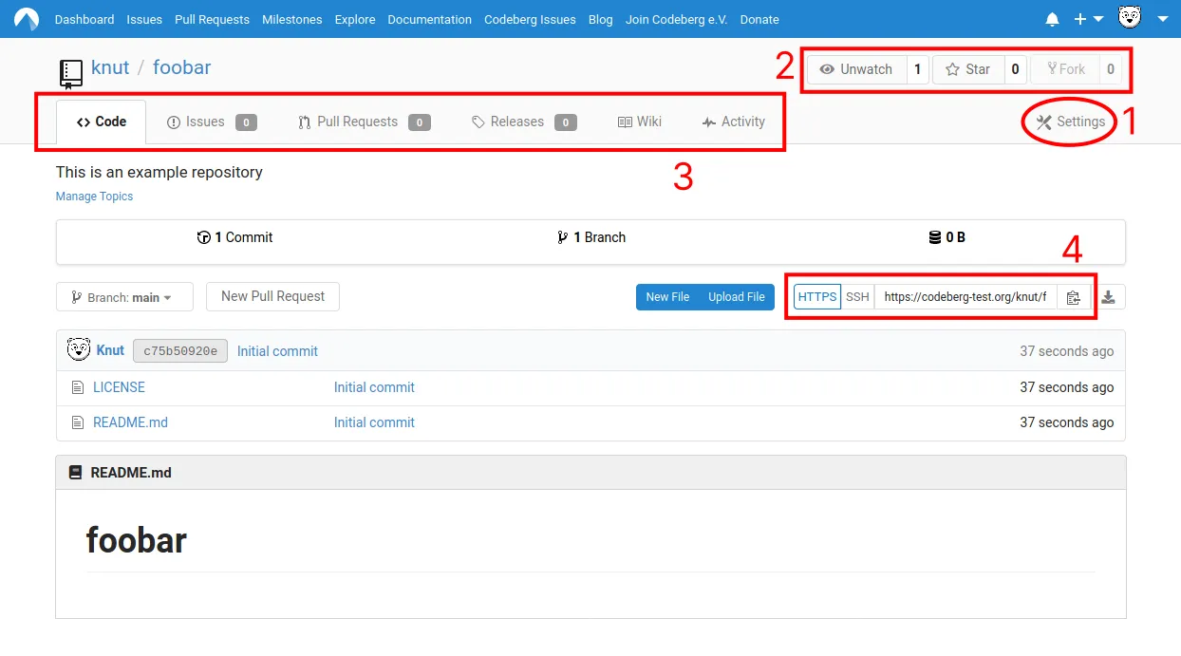Download the repository archive icon

1109,297
